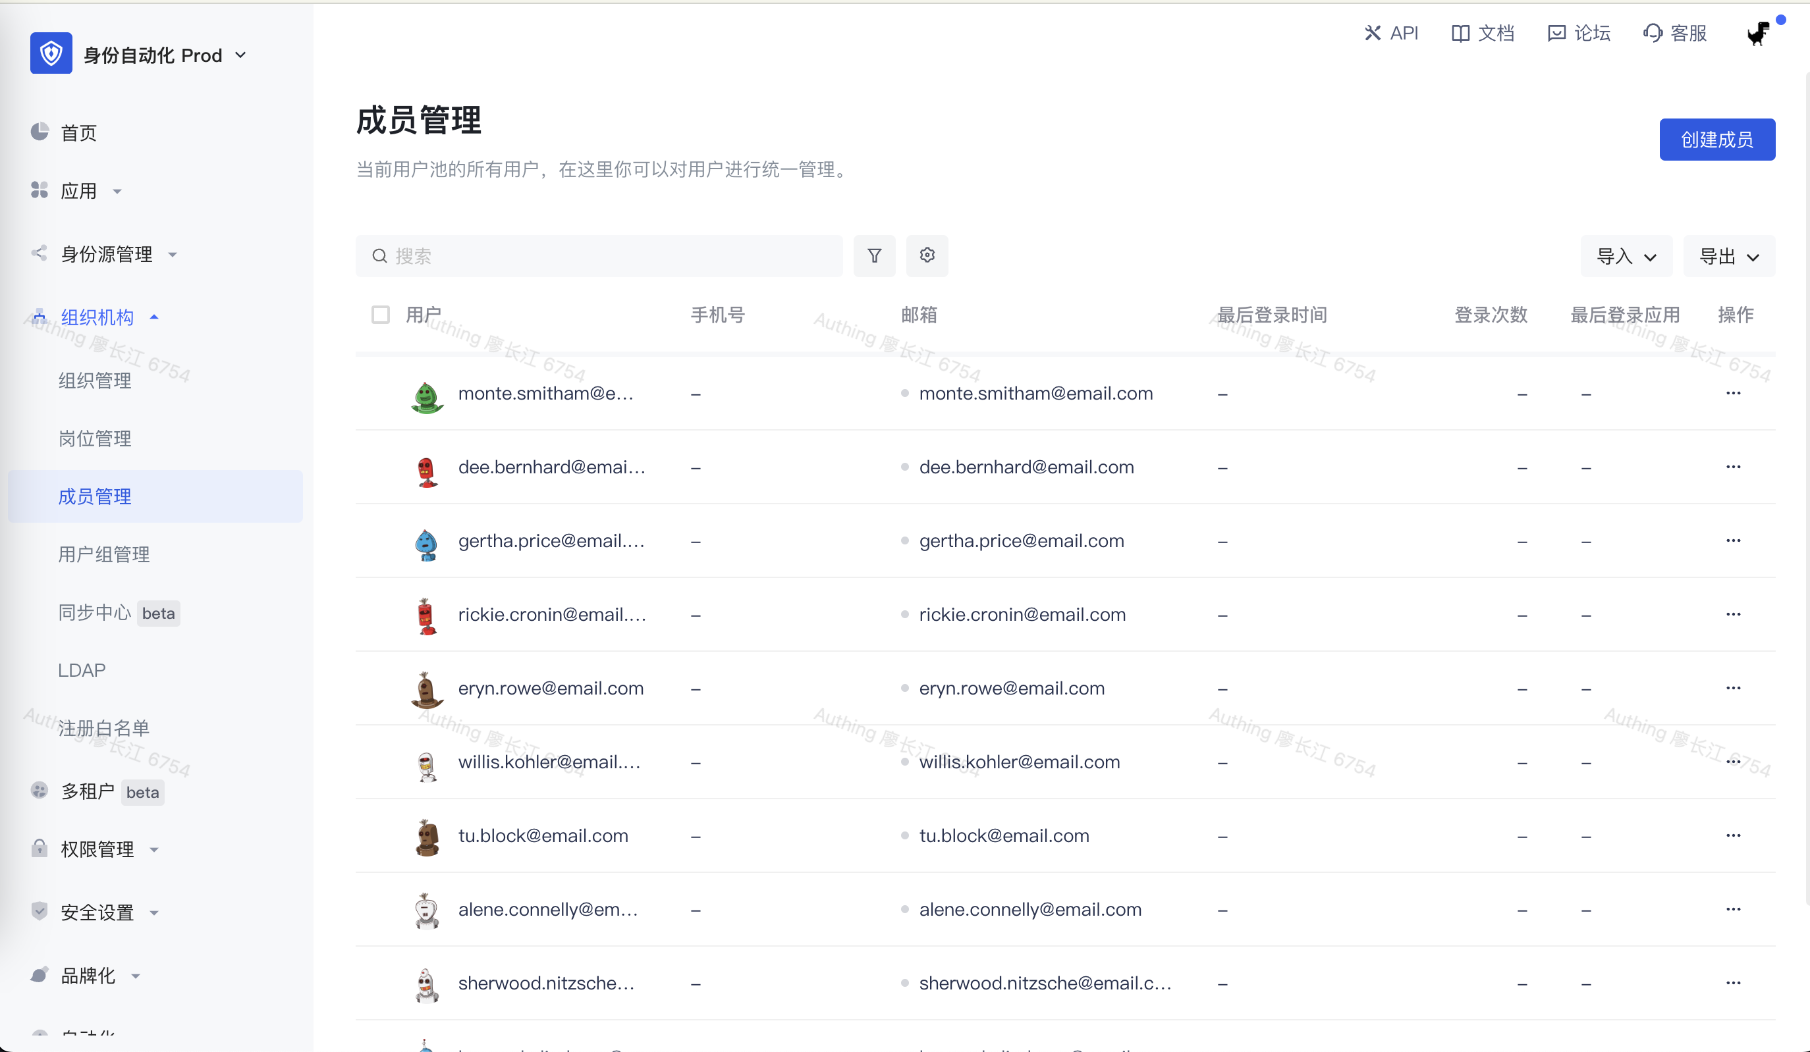The height and width of the screenshot is (1052, 1810).
Task: Expand the 导出 export dropdown
Action: tap(1728, 256)
